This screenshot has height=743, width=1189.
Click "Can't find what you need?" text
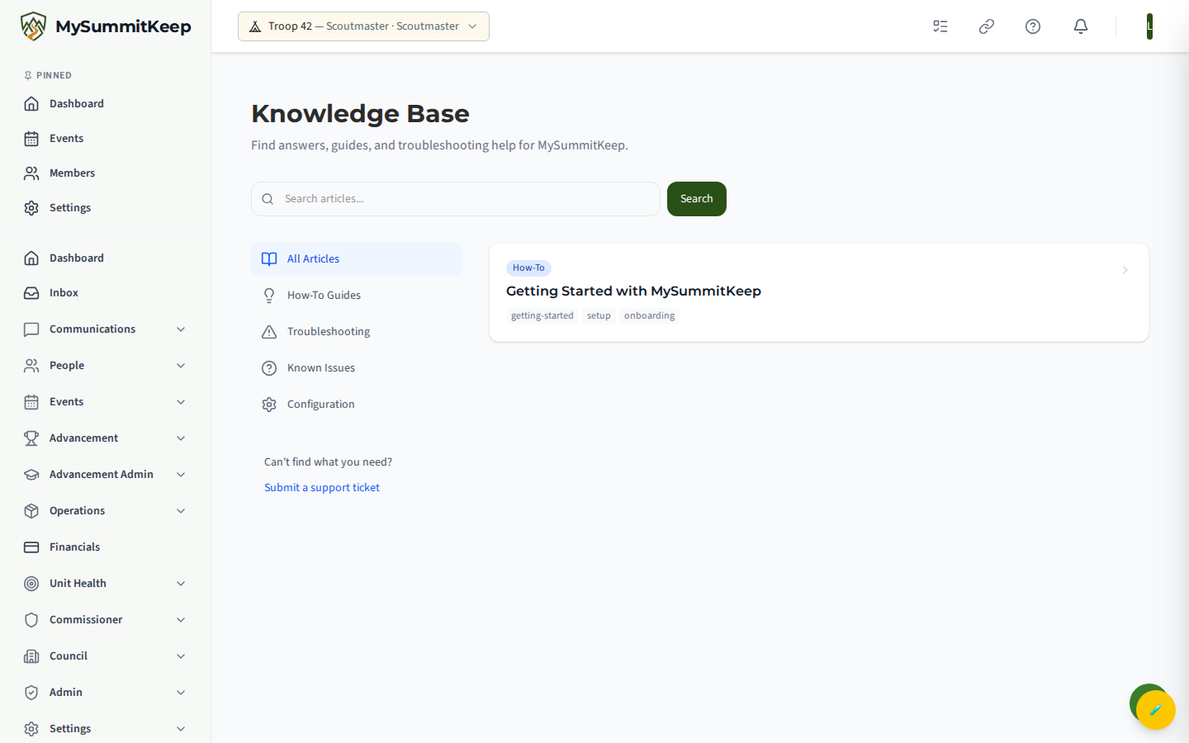[329, 462]
